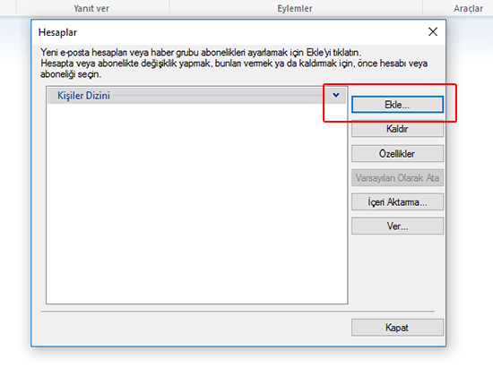493x376 pixels.
Task: Click the Varsayılan Olarak Ata button
Action: [397, 178]
